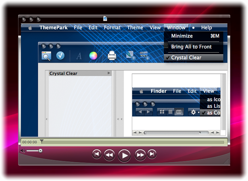Click the download theme icon with down arrow

tap(144, 56)
